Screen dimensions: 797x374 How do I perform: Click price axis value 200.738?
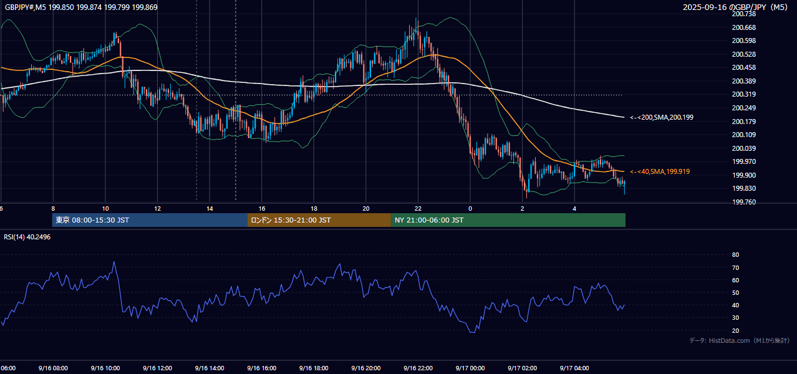[744, 14]
